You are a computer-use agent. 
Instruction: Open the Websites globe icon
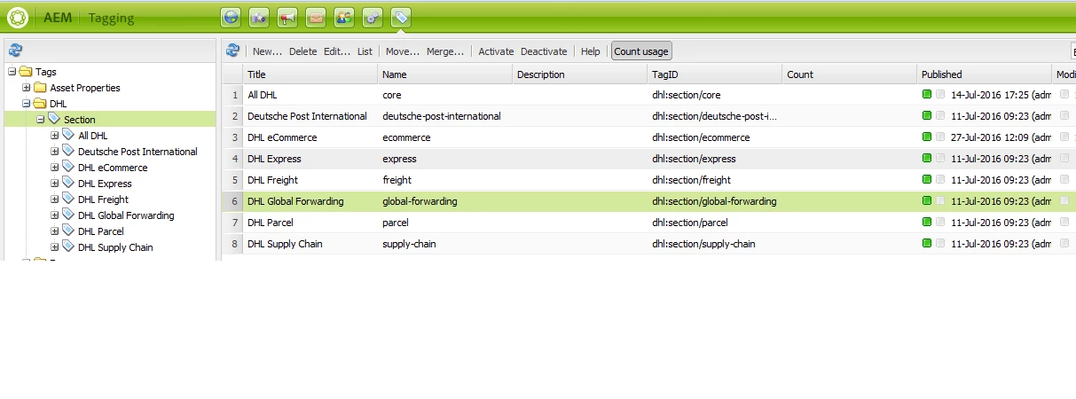point(231,16)
